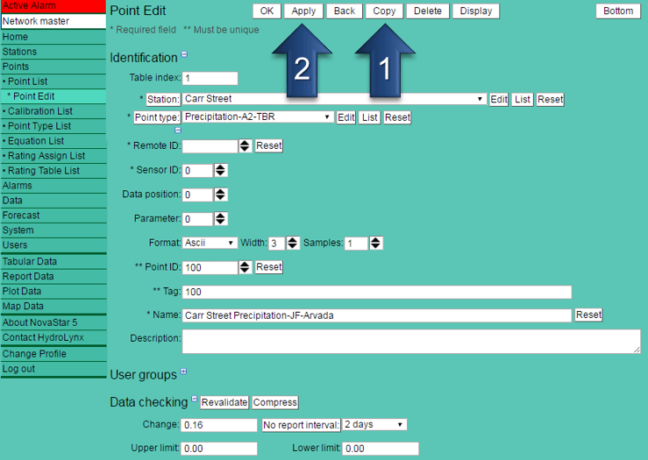Click Revalidate in Data checking
The height and width of the screenshot is (460, 648).
pos(224,402)
